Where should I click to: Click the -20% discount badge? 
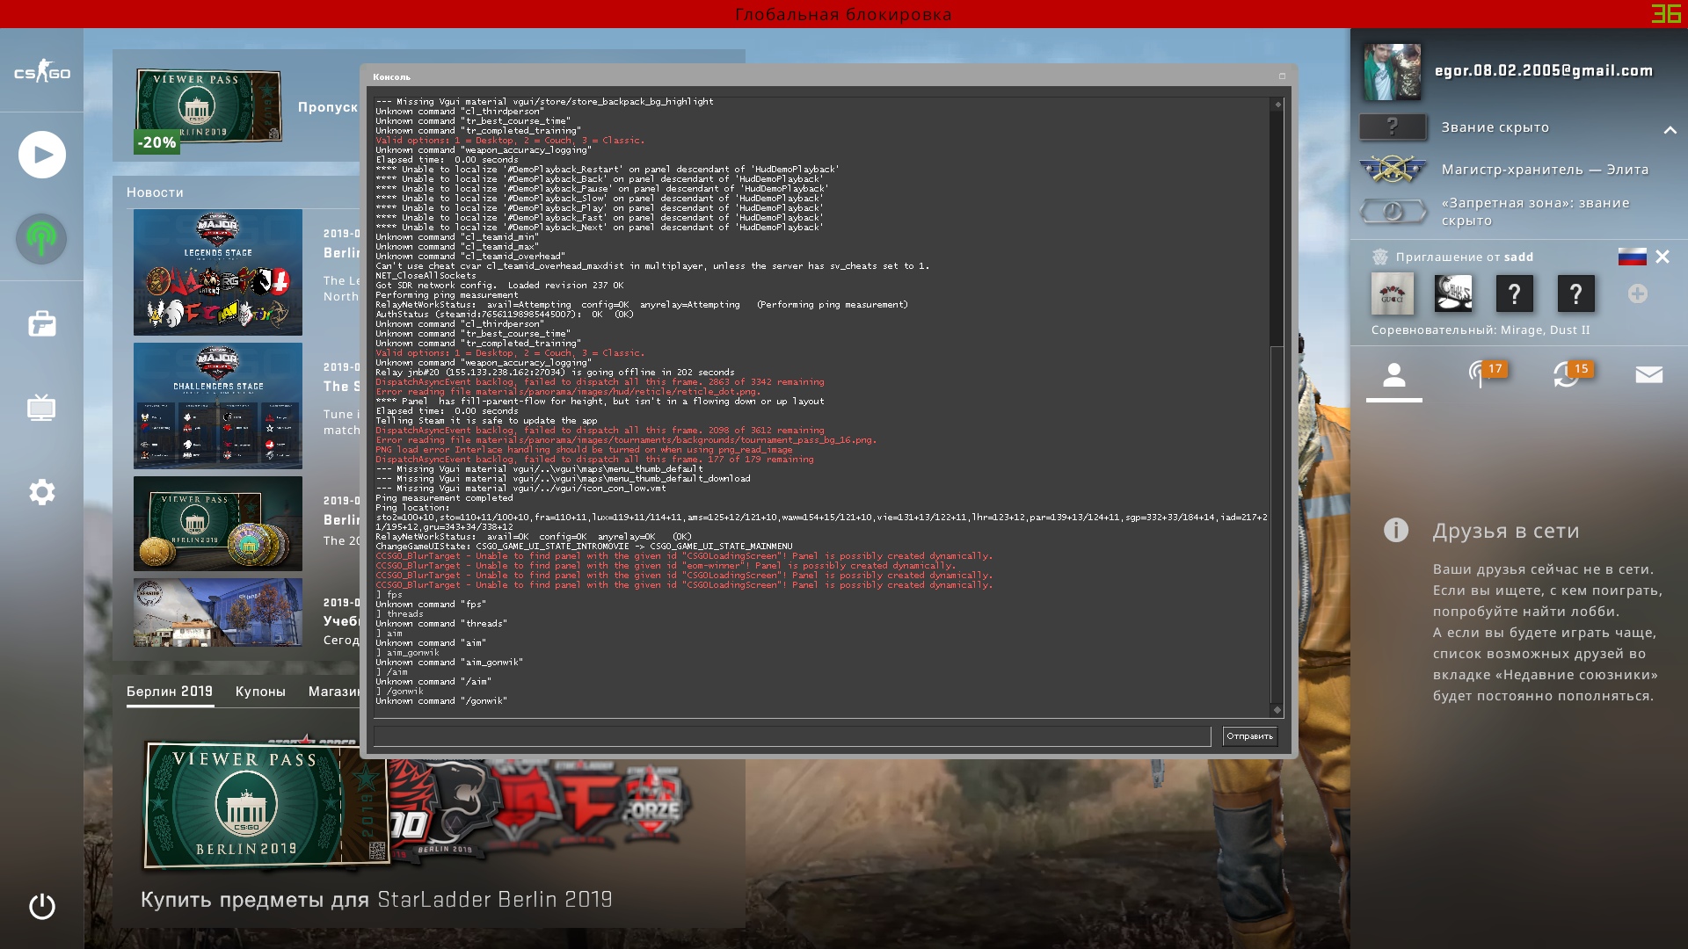[x=156, y=142]
